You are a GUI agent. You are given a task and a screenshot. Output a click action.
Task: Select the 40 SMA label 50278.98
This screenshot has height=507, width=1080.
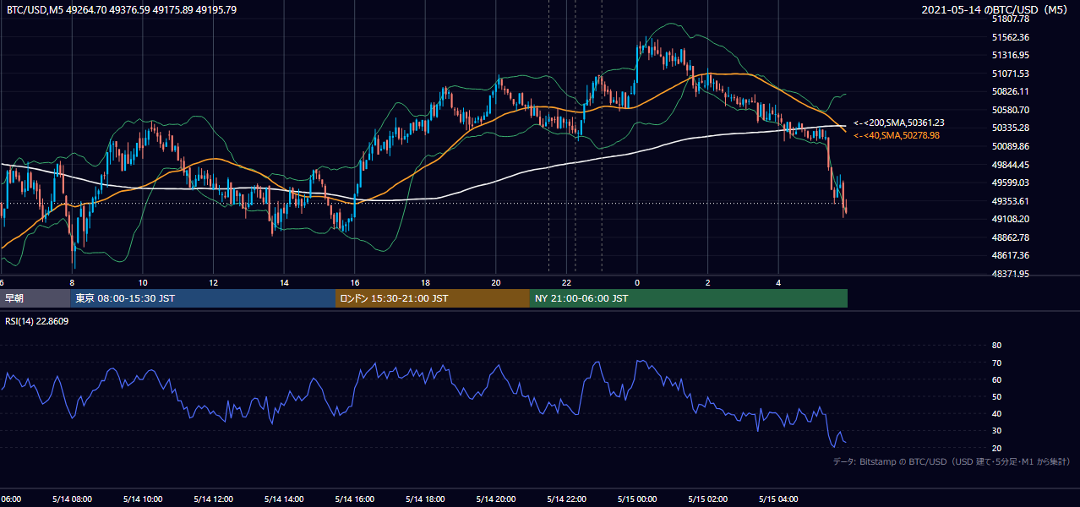[x=897, y=135]
